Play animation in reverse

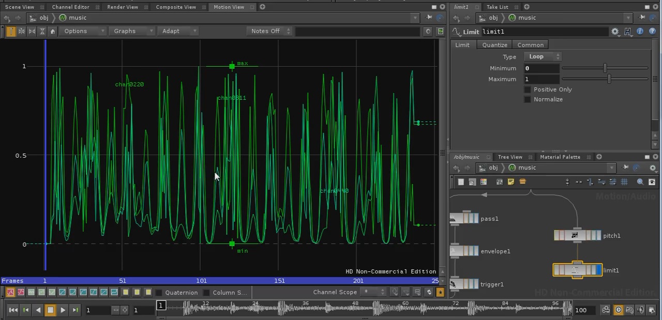click(x=38, y=310)
